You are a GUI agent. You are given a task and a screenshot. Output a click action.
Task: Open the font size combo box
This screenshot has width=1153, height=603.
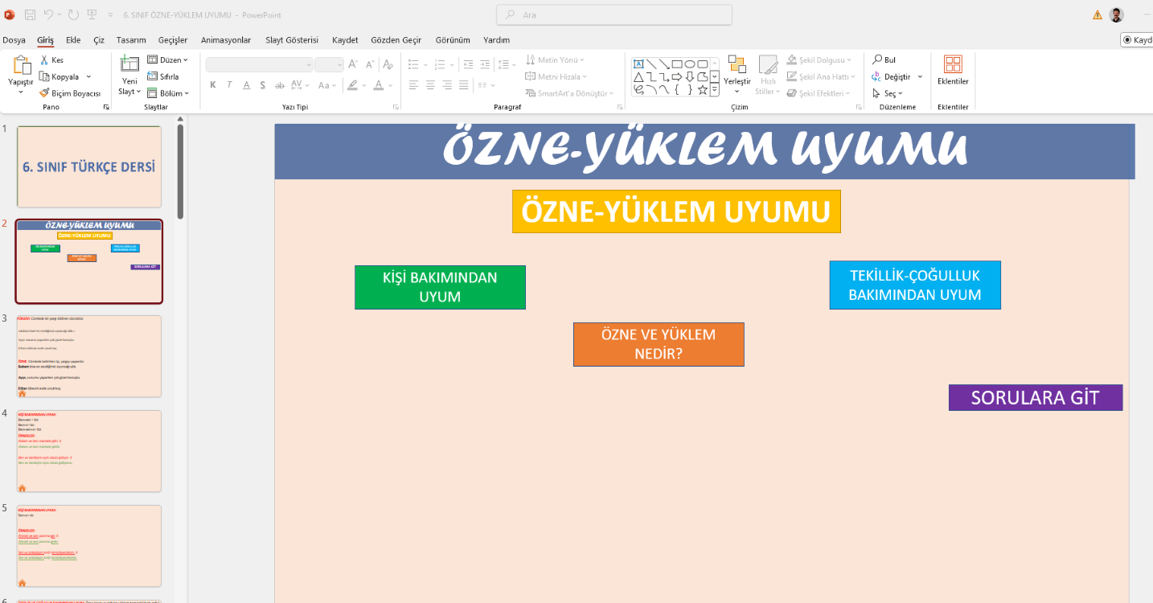click(329, 64)
